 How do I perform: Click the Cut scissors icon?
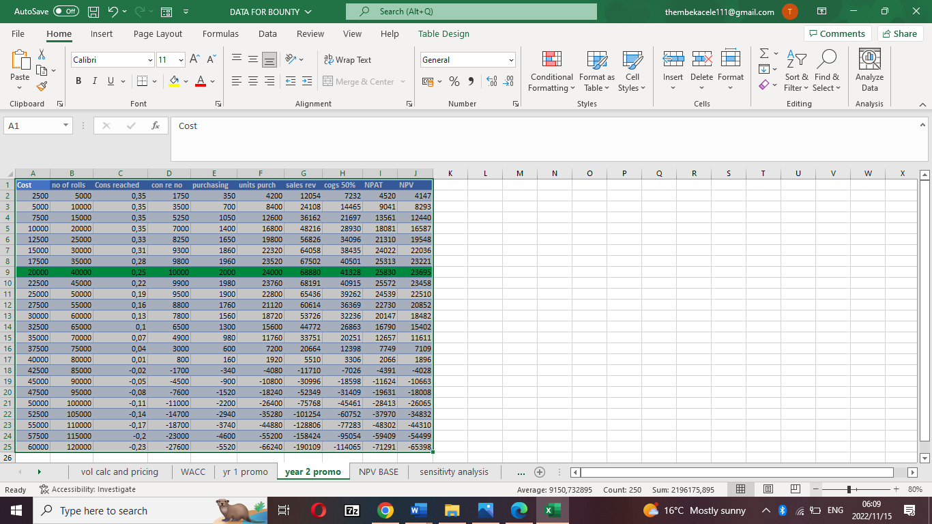(42, 54)
